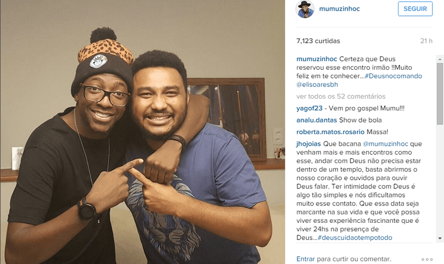Click the mumuzinhoc profile avatar picture

point(305,9)
